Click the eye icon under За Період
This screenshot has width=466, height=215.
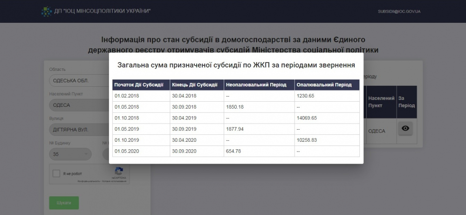coord(405,128)
